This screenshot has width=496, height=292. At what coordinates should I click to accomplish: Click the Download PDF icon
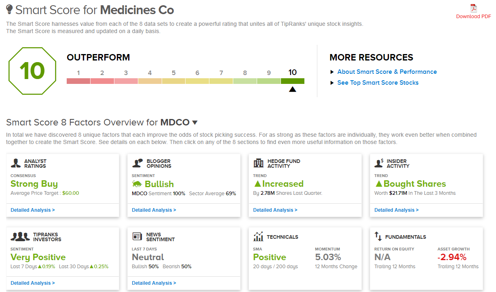click(473, 8)
